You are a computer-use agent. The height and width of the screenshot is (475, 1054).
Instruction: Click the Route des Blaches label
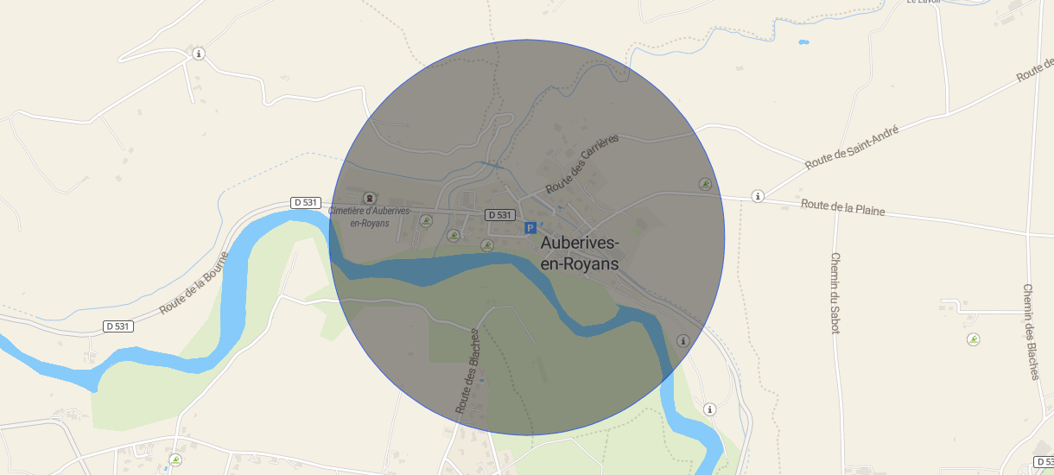[467, 370]
